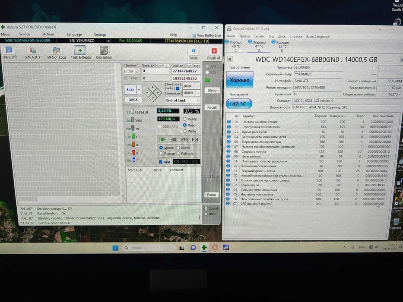This screenshot has height=302, width=403.
Task: Click the CrystalDiskInfo taskbar icon
Action: [226, 248]
